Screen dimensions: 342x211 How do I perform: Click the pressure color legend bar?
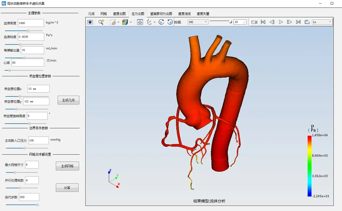coord(309,166)
